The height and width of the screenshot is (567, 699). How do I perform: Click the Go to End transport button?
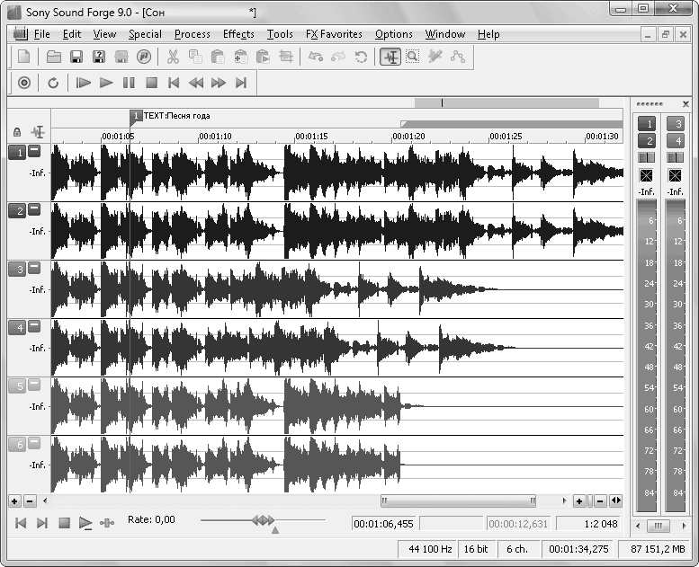point(240,83)
